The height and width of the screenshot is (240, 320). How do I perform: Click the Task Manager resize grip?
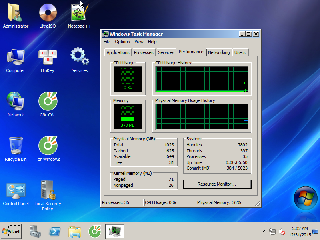[258, 203]
